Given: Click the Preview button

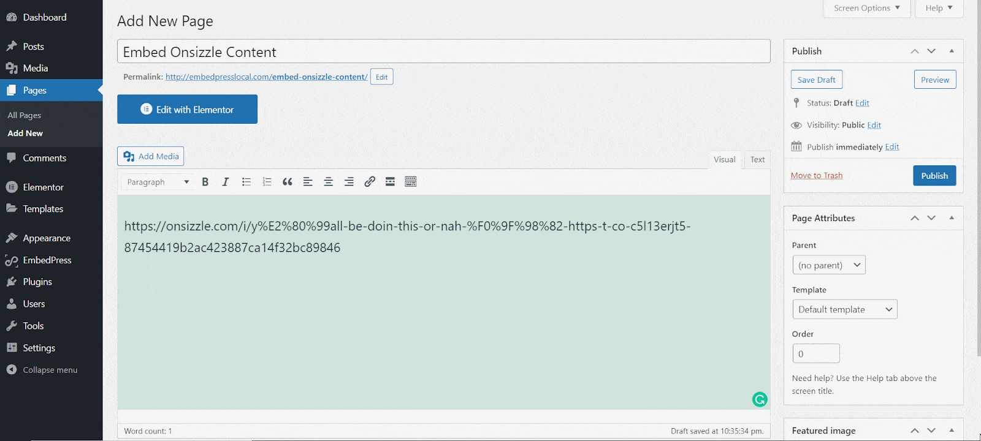Looking at the screenshot, I should click(x=935, y=80).
